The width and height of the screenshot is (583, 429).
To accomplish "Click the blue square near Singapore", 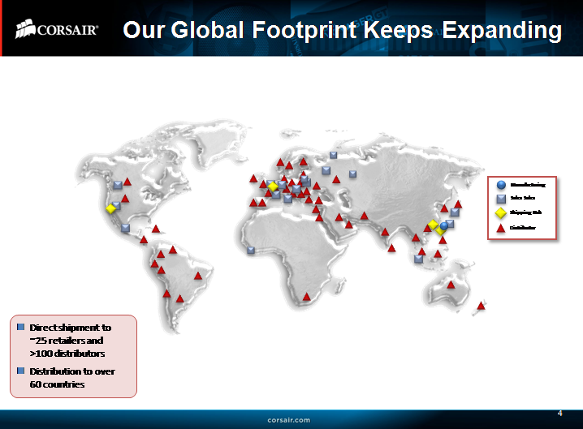I will click(x=419, y=259).
